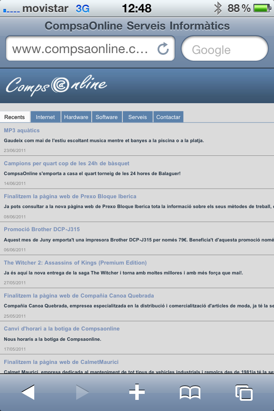Open the MP3 aquàtics article
Image resolution: width=274 pixels, height=411 pixels.
tap(22, 130)
